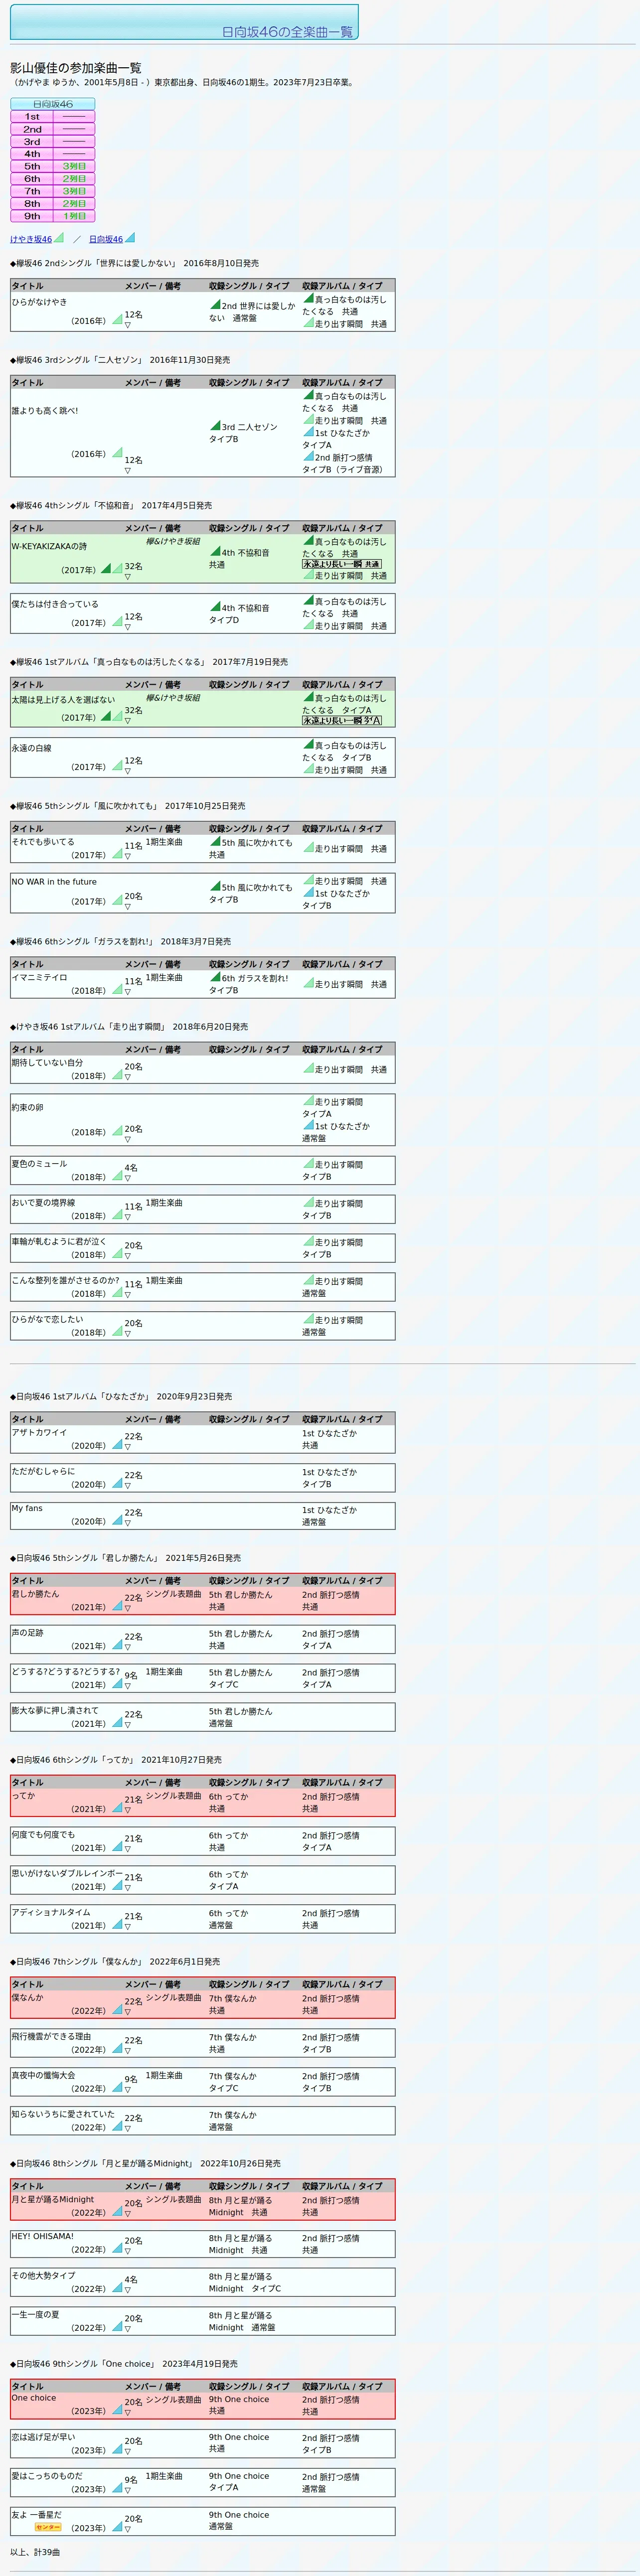Click the orange センター badge under 友よ 一番星だ

48,2527
